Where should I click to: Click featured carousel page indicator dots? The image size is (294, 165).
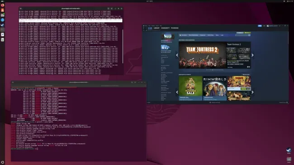point(215,70)
